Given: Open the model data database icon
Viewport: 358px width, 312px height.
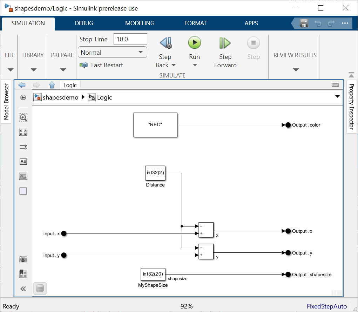Looking at the screenshot, I should coord(40,289).
